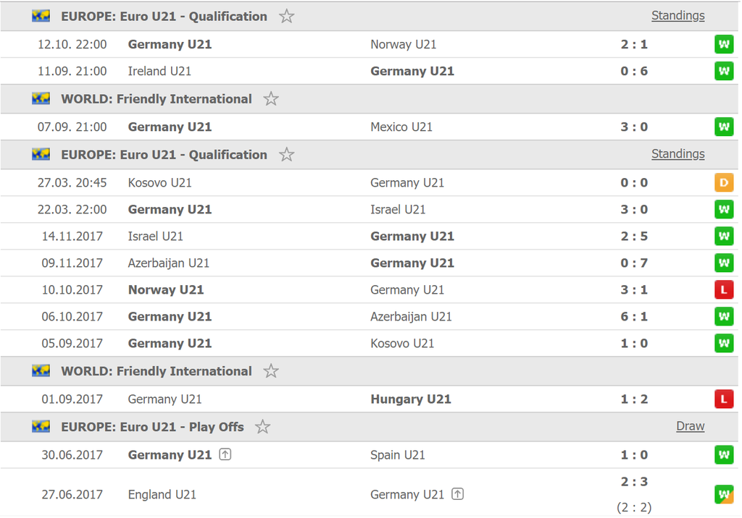Click the orange D badge for Kosovo match
Screen dimensions: 742x518
[x=724, y=183]
